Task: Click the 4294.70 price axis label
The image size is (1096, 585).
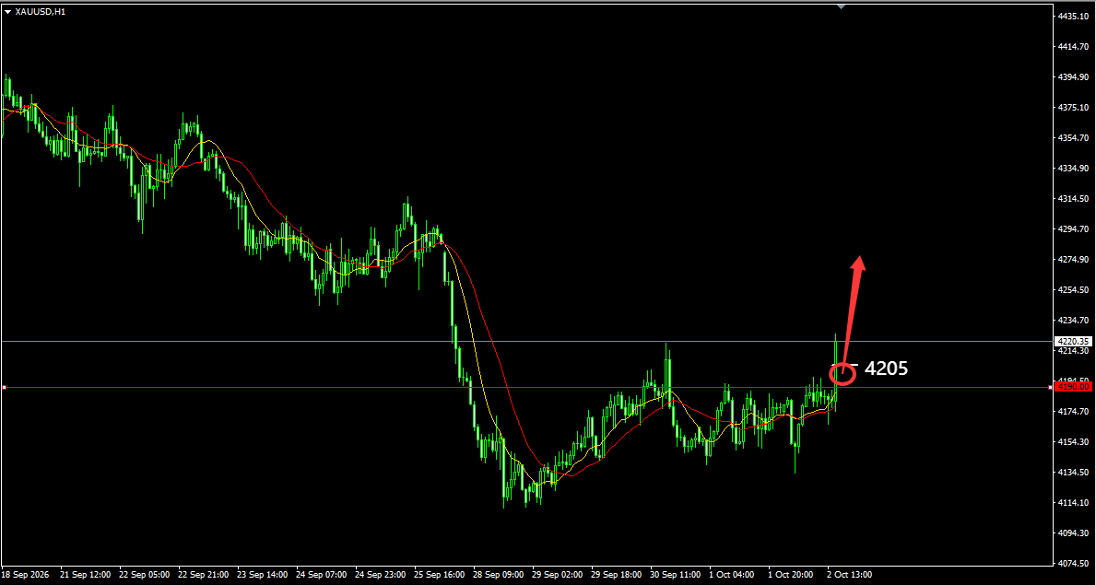Action: click(x=1074, y=229)
